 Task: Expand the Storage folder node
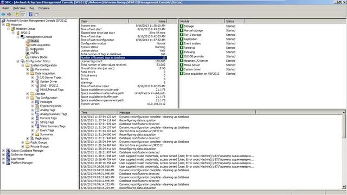28,94
